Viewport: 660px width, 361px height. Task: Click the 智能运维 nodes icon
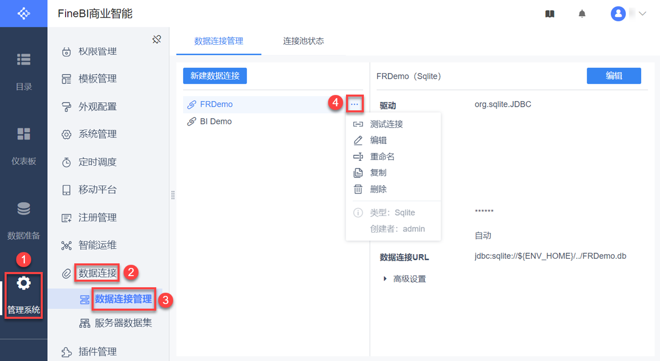coord(66,246)
